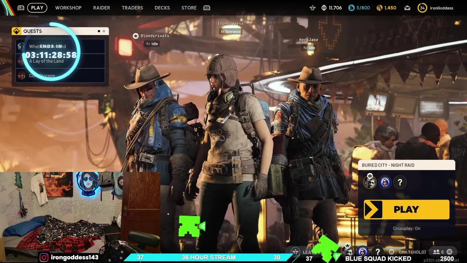Click the Joker avatar in bottom bar
This screenshot has width=467, height=263.
pos(348,251)
